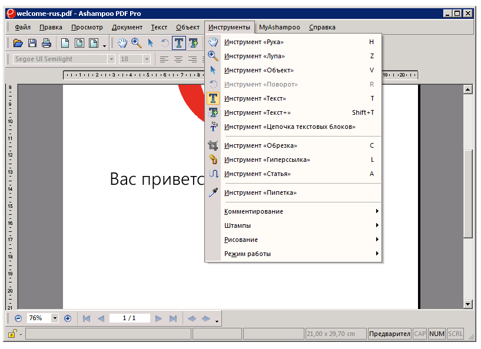Click the Save floppy disk icon
This screenshot has width=481, height=349.
tap(32, 43)
